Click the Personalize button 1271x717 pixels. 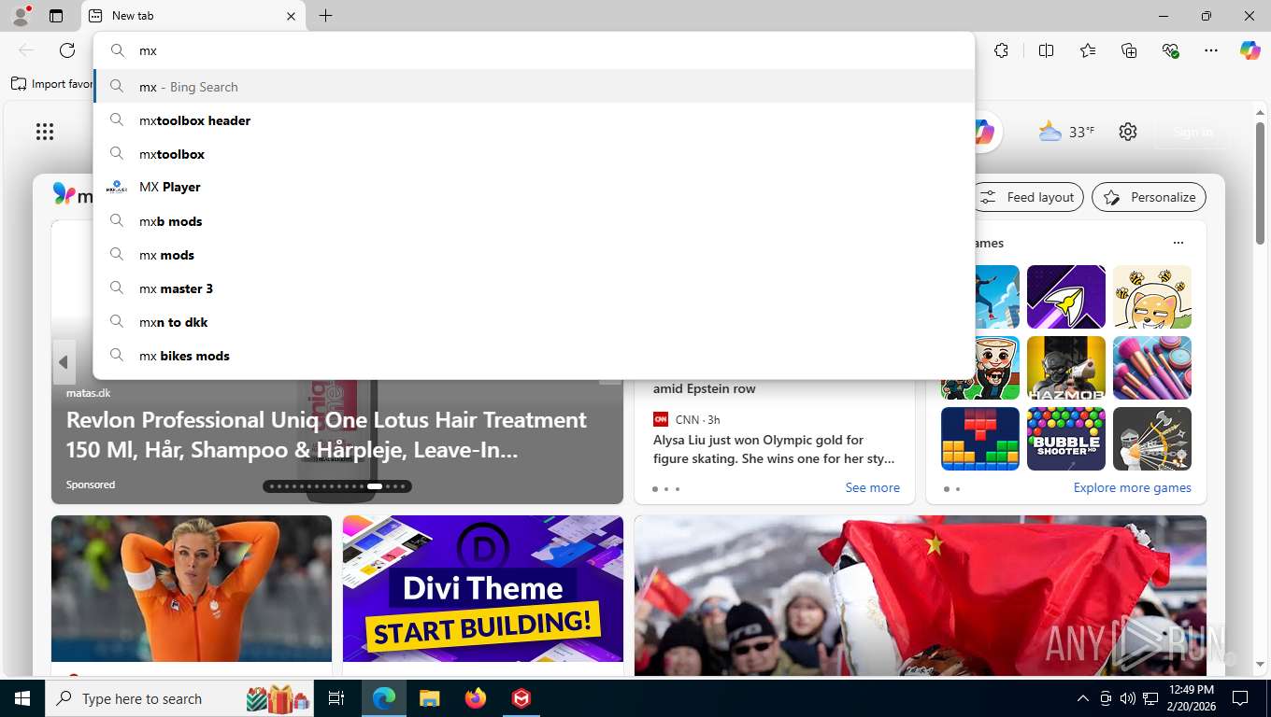tap(1149, 197)
